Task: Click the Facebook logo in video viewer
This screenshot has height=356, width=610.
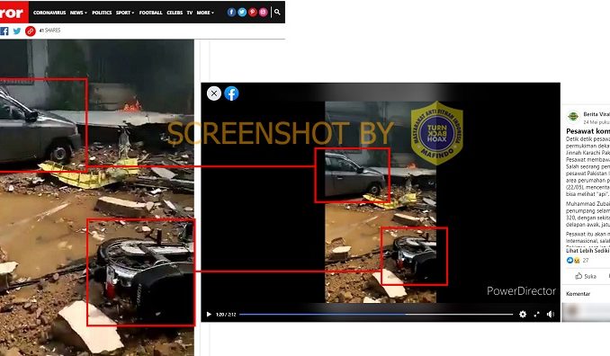Action: click(x=231, y=93)
